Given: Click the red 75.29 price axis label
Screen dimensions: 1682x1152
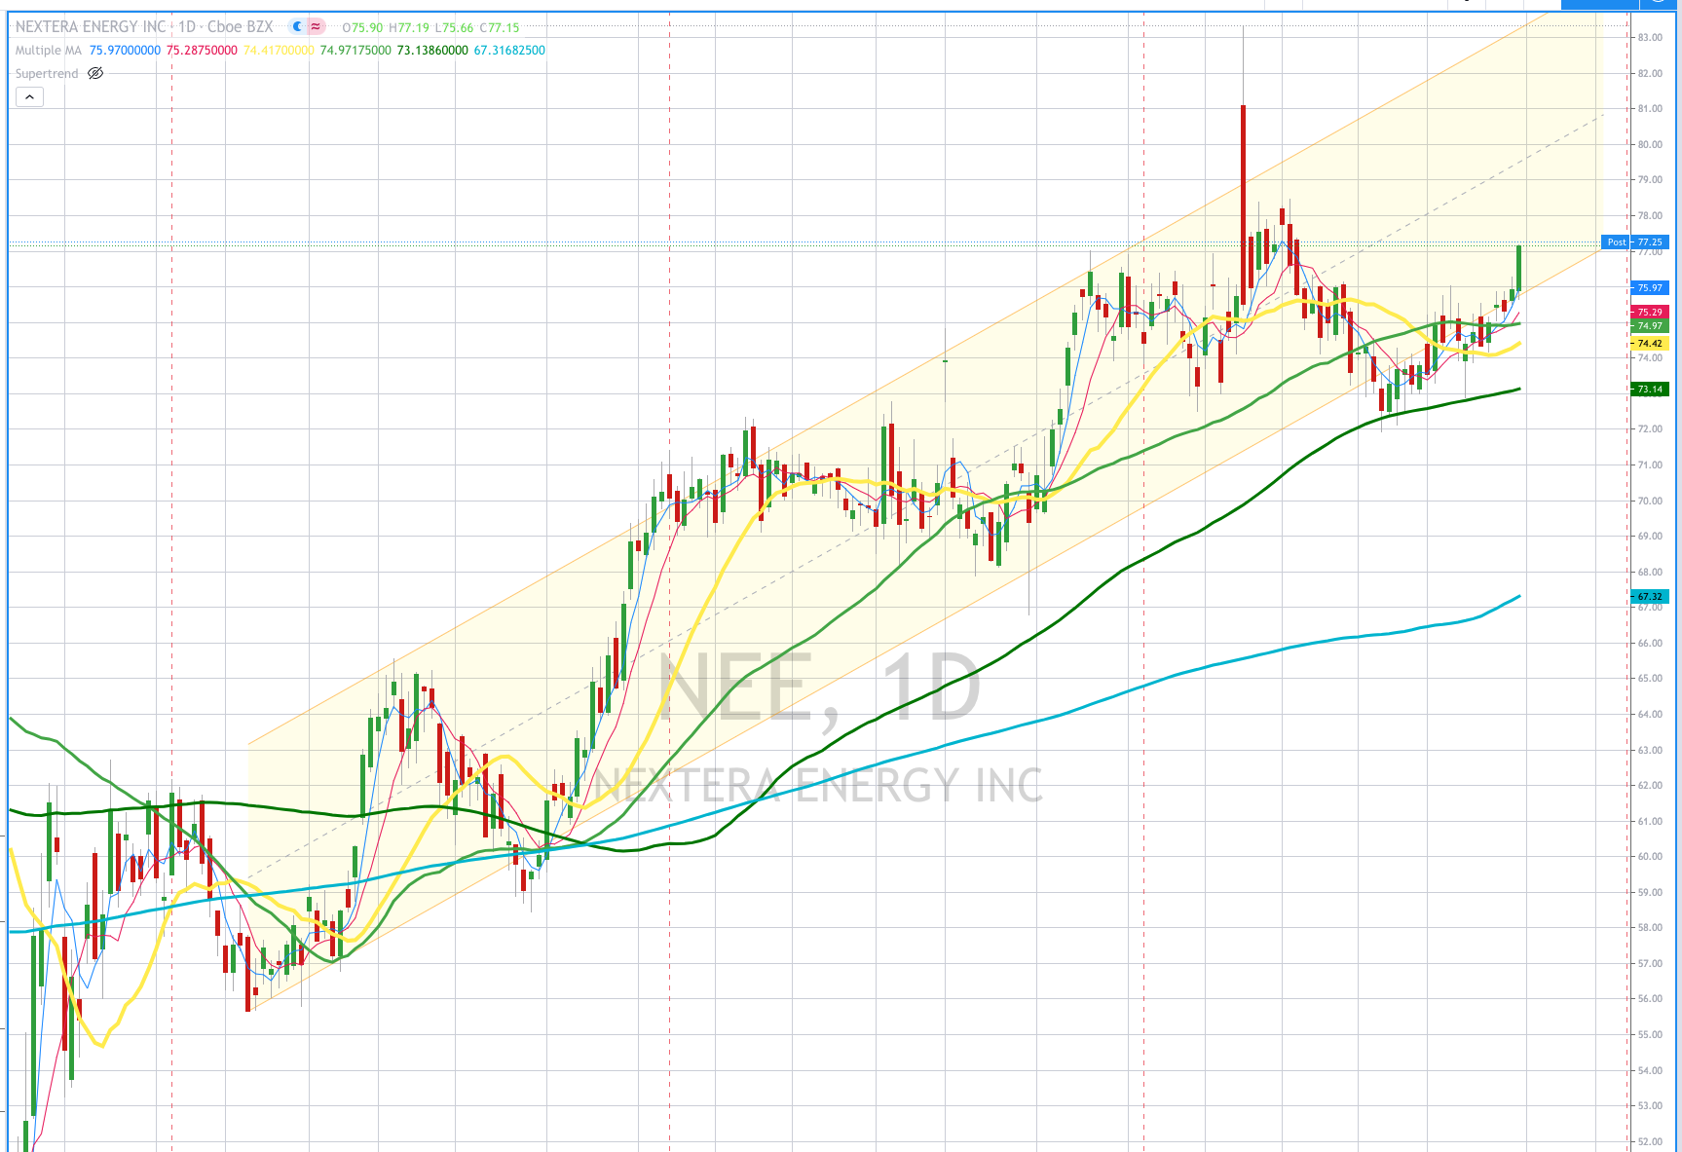Looking at the screenshot, I should (x=1650, y=313).
